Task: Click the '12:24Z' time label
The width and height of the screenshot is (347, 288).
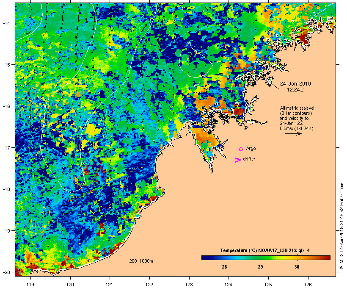Action: click(x=295, y=90)
